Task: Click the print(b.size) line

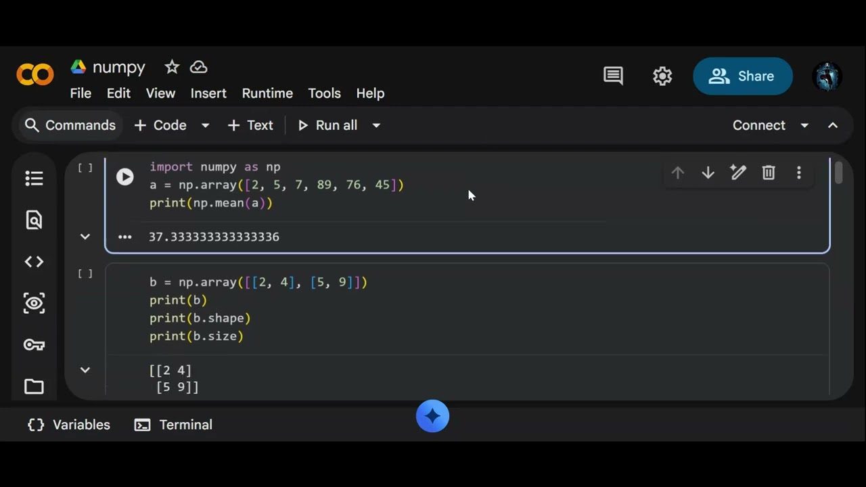Action: click(196, 336)
